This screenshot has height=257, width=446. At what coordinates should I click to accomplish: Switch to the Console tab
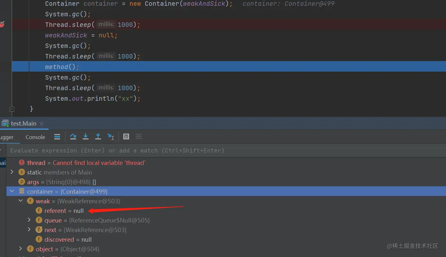(35, 137)
